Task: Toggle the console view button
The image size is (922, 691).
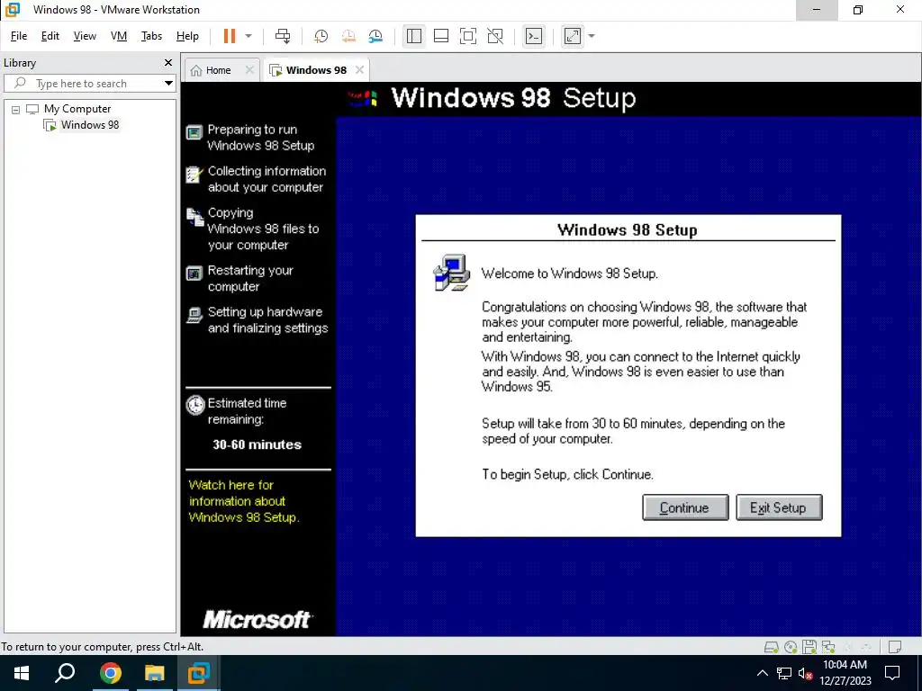Action: (533, 36)
